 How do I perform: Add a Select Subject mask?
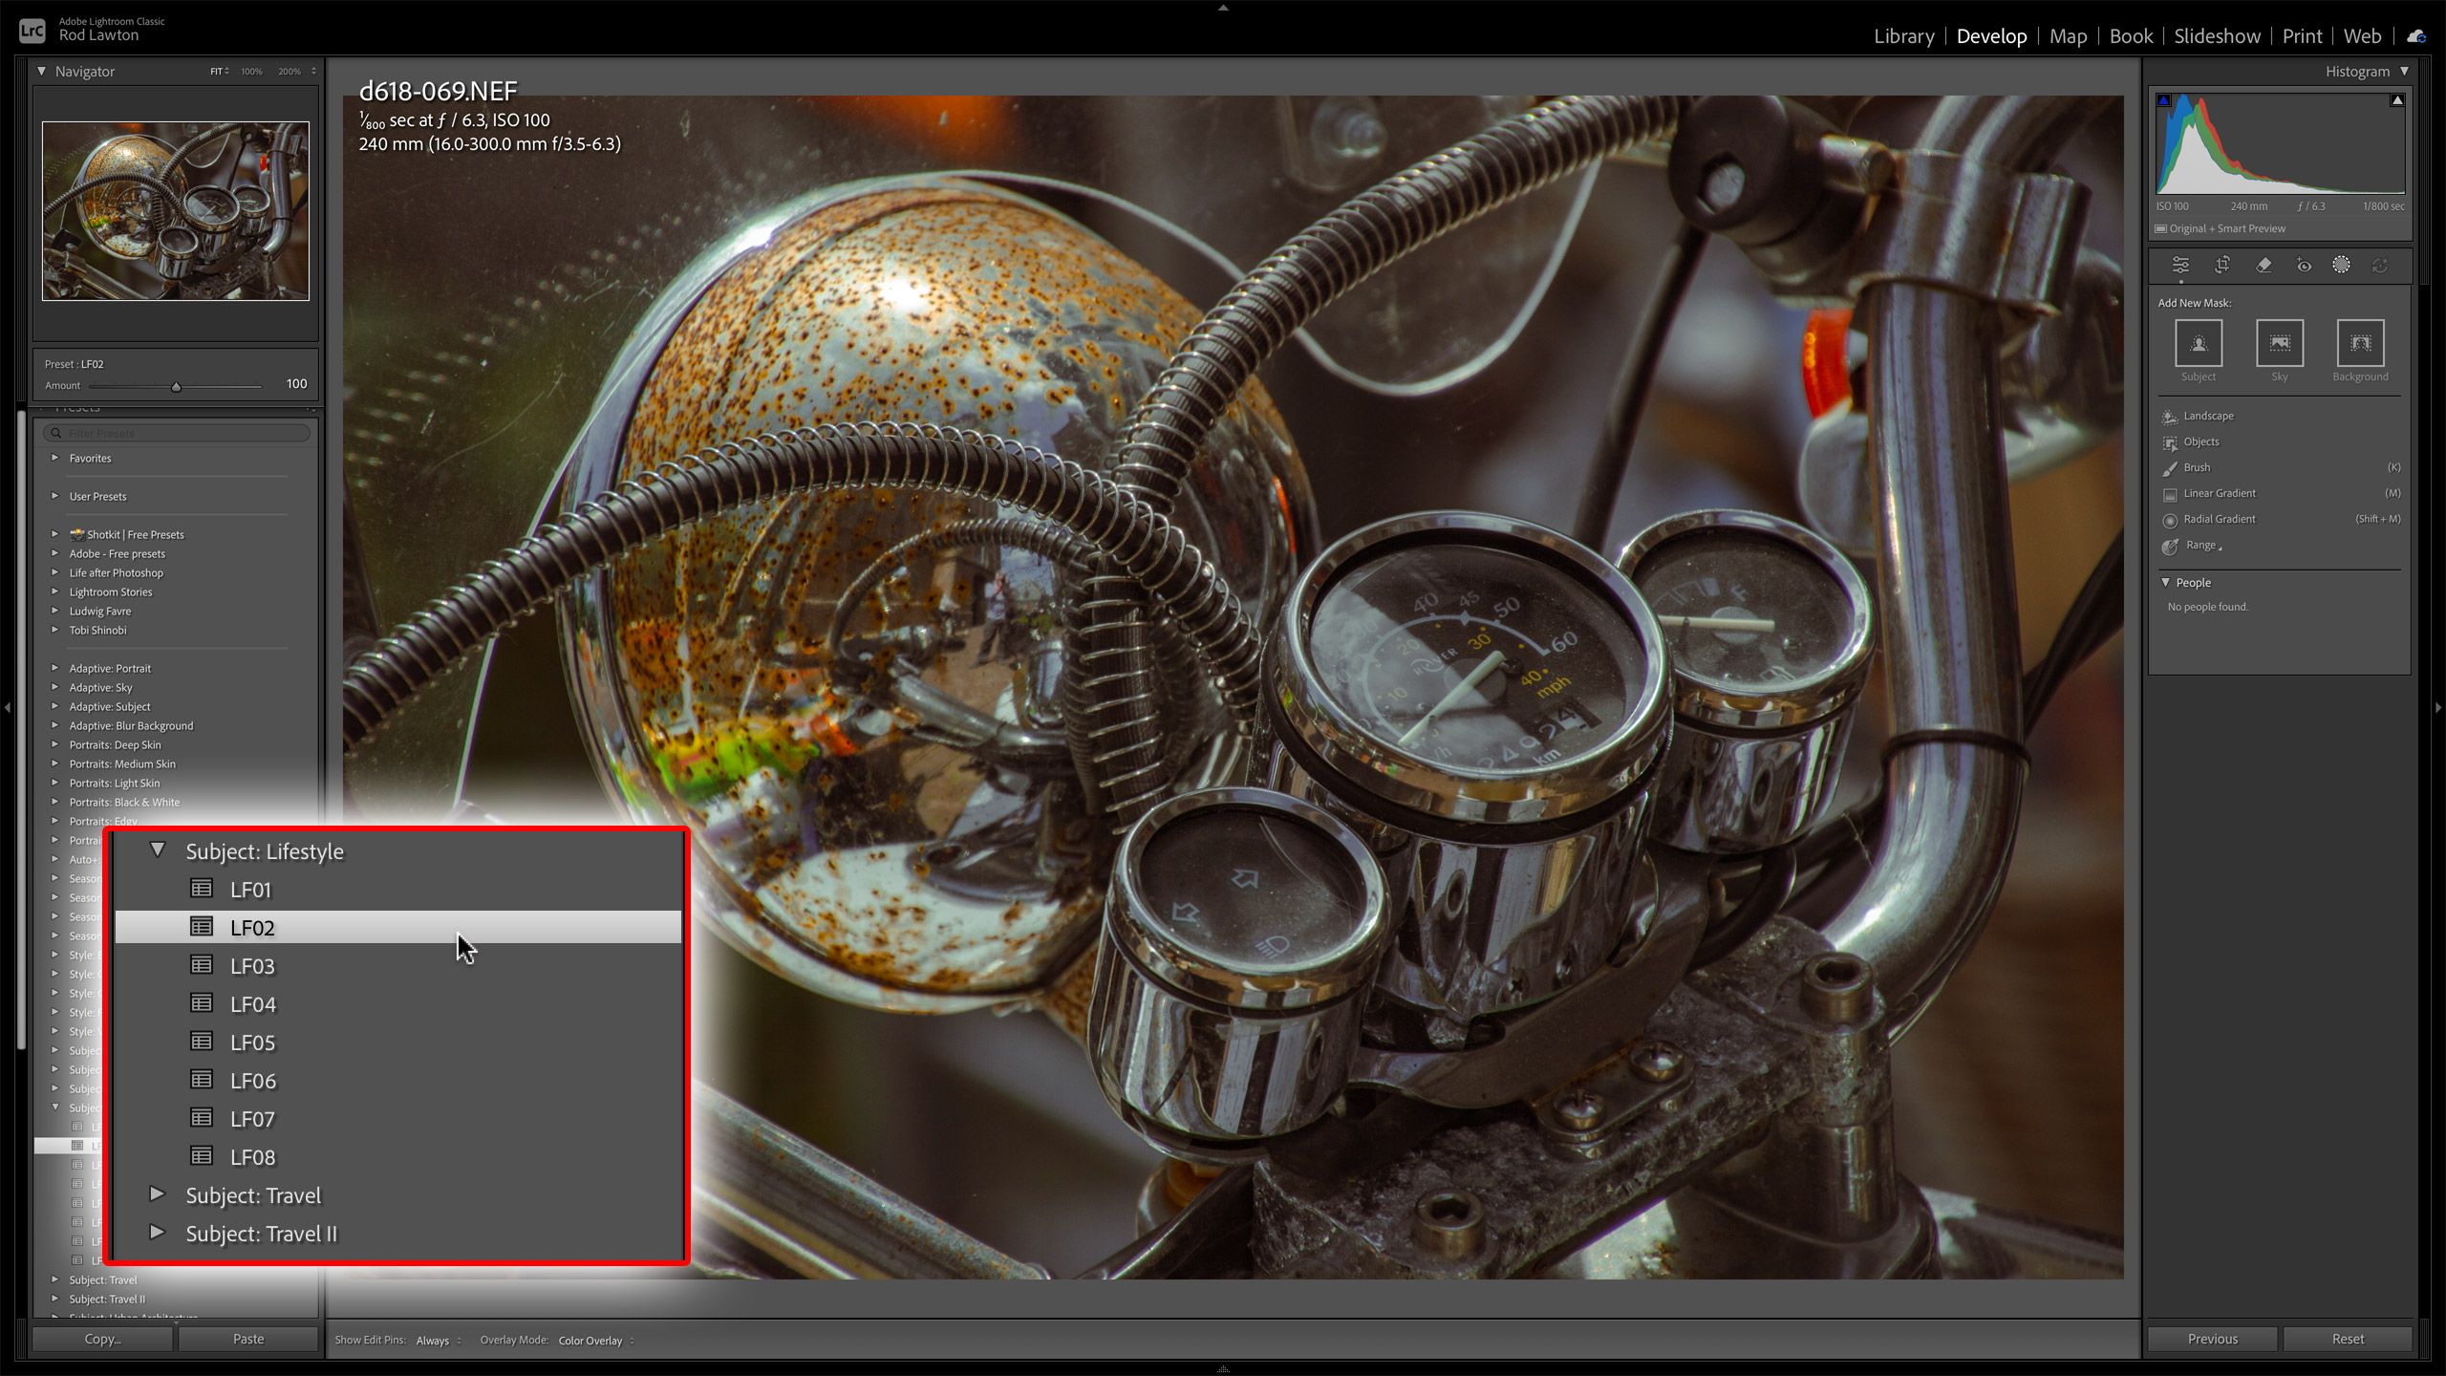click(x=2198, y=343)
